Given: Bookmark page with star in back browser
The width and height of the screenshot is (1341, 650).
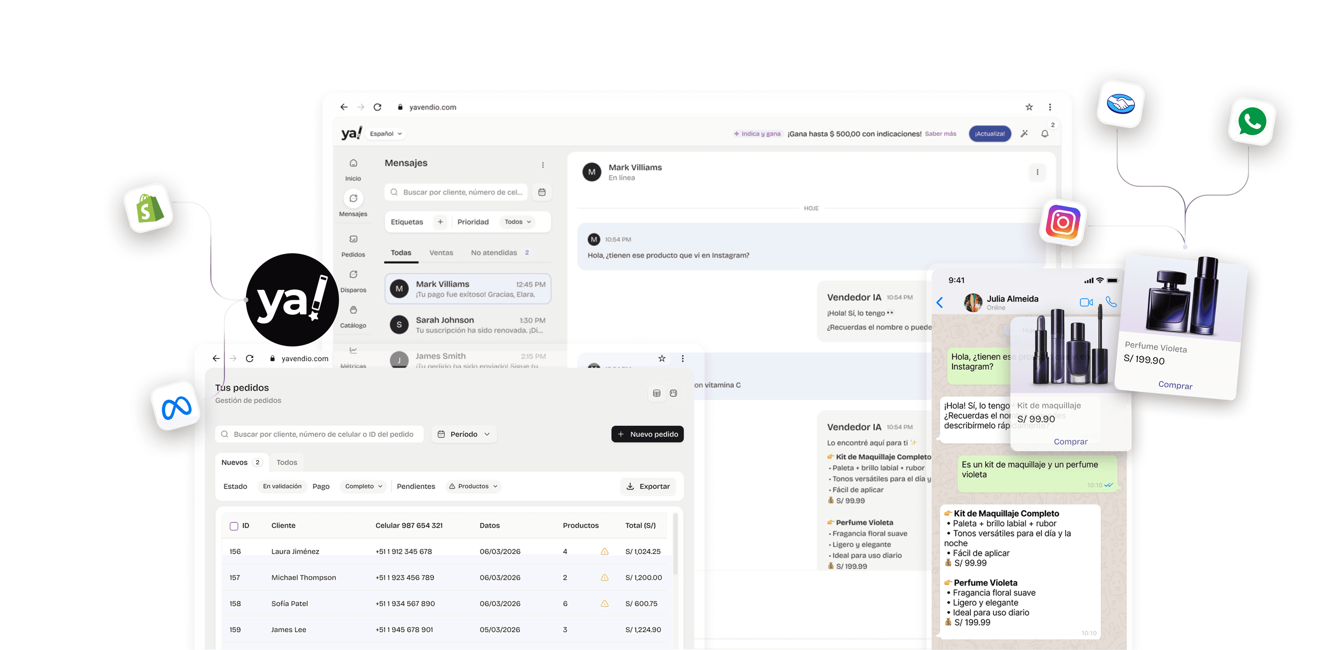Looking at the screenshot, I should 1029,107.
